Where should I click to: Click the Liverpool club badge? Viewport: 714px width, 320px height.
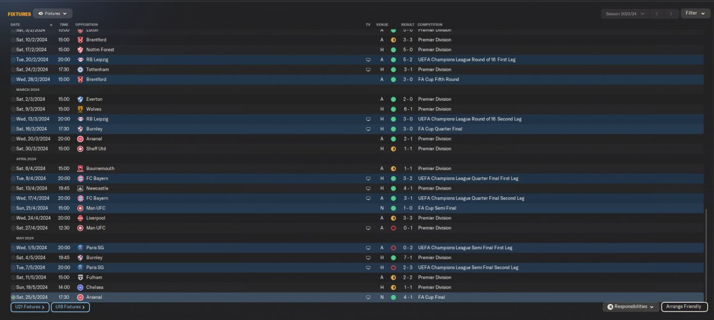pyautogui.click(x=80, y=218)
